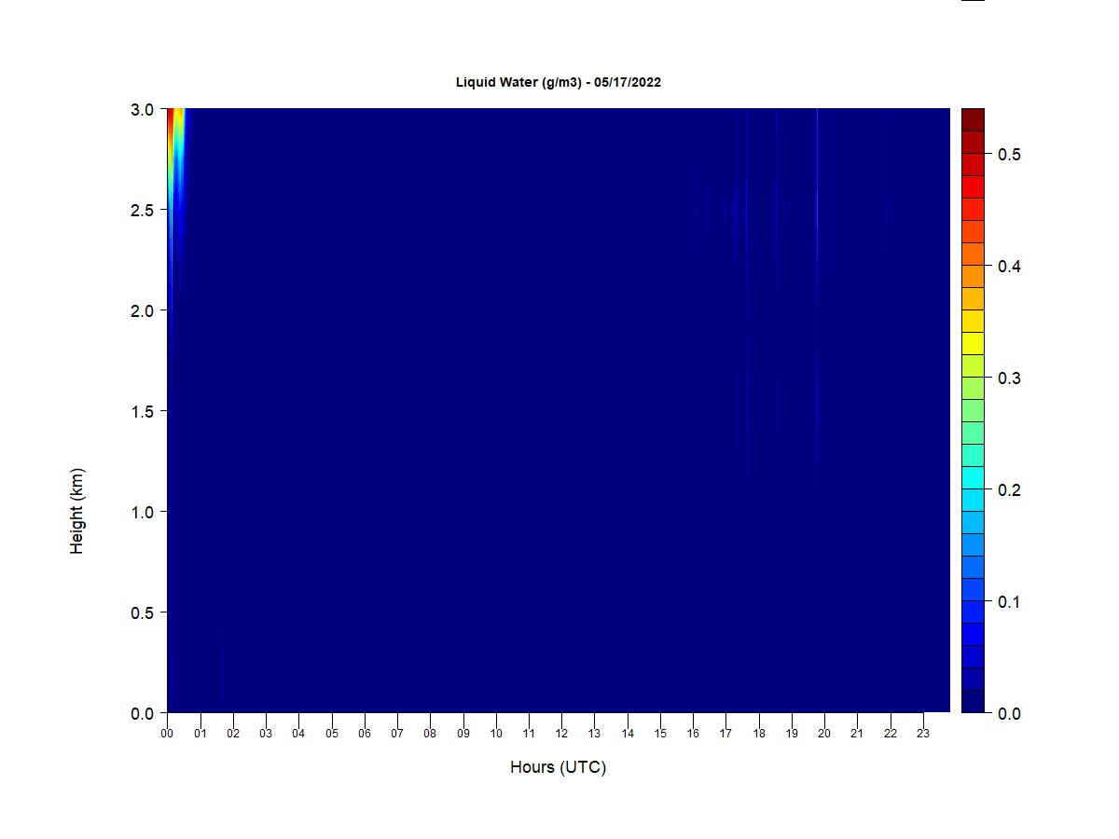
Task: Click the colorbar label "0.1"
Action: click(1009, 601)
